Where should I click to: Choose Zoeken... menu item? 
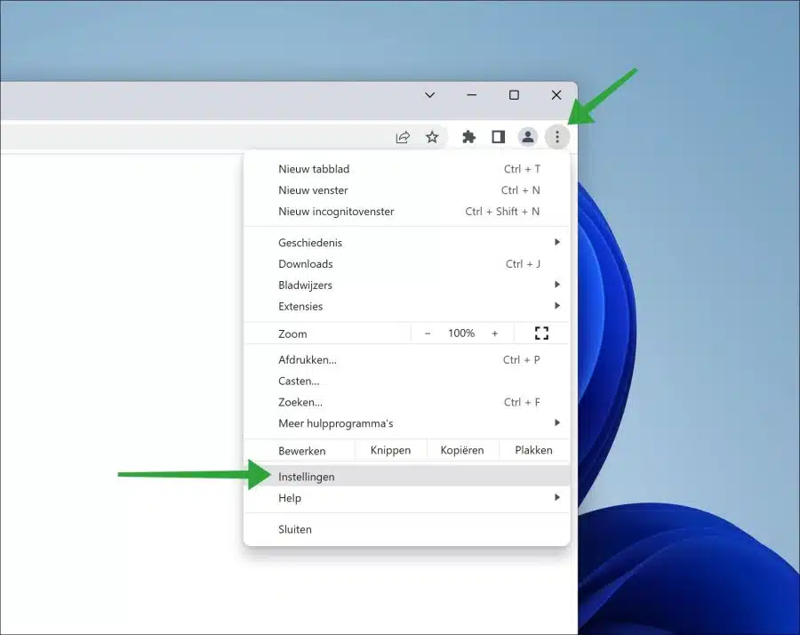click(406, 402)
